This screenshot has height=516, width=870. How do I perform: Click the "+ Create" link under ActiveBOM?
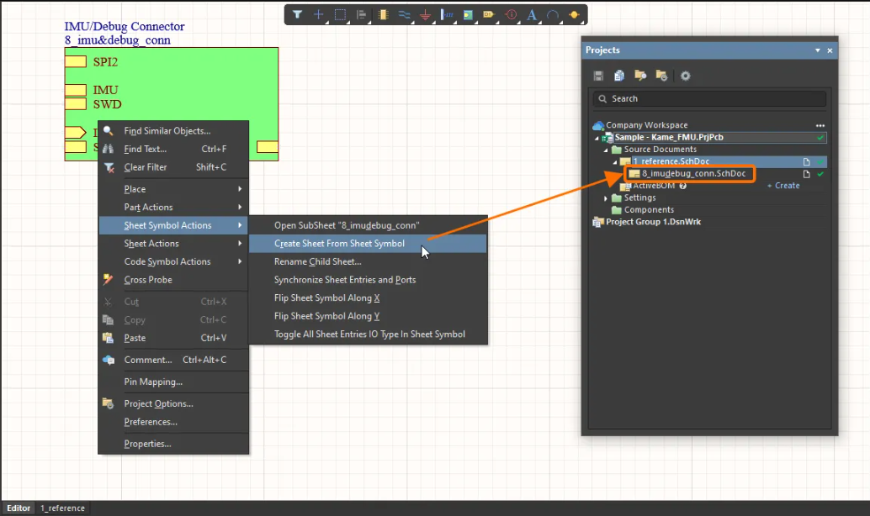tap(783, 186)
